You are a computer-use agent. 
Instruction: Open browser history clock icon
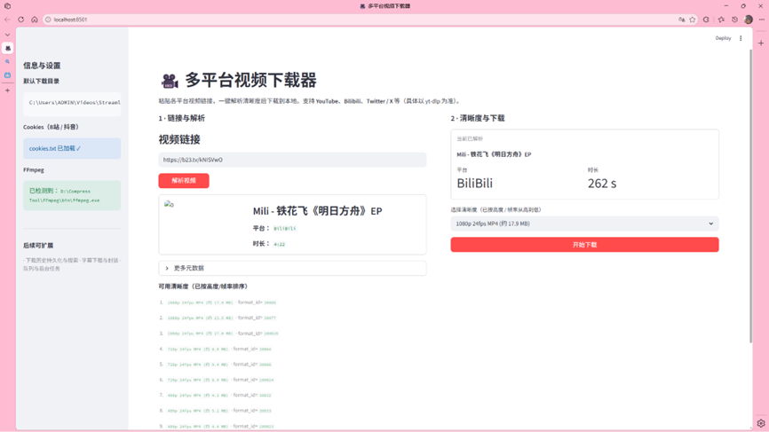pos(734,20)
